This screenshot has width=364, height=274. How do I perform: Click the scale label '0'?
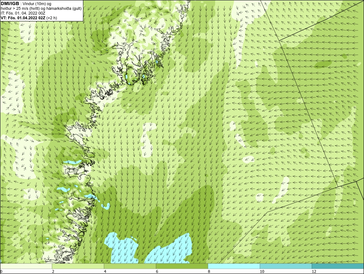pos(1,271)
